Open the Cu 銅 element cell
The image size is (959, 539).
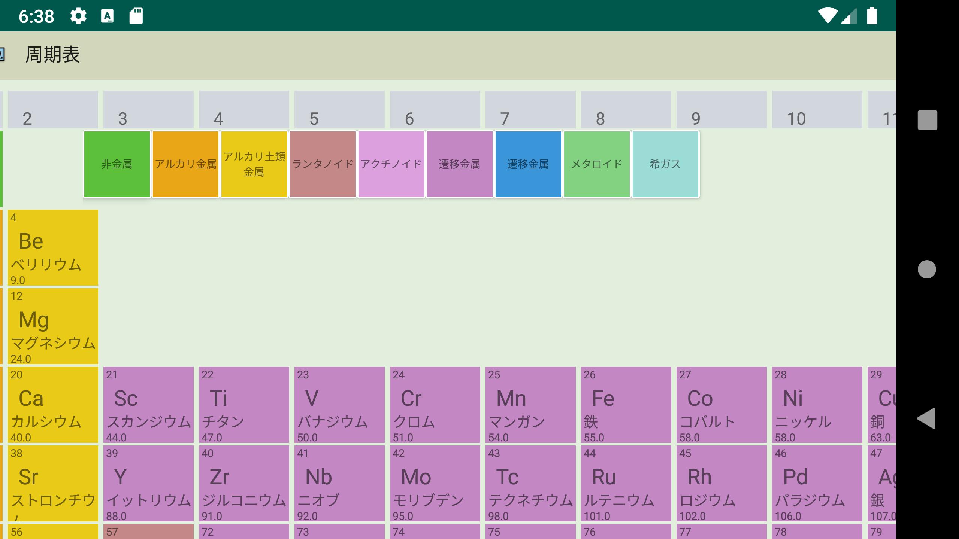(x=882, y=405)
